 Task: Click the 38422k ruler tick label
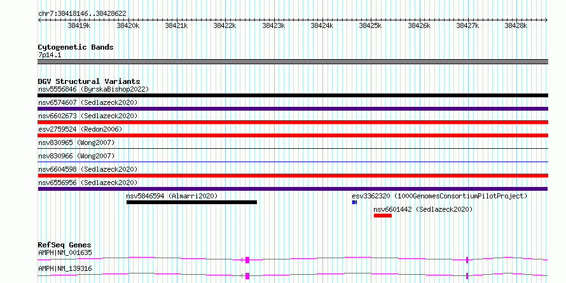(224, 25)
